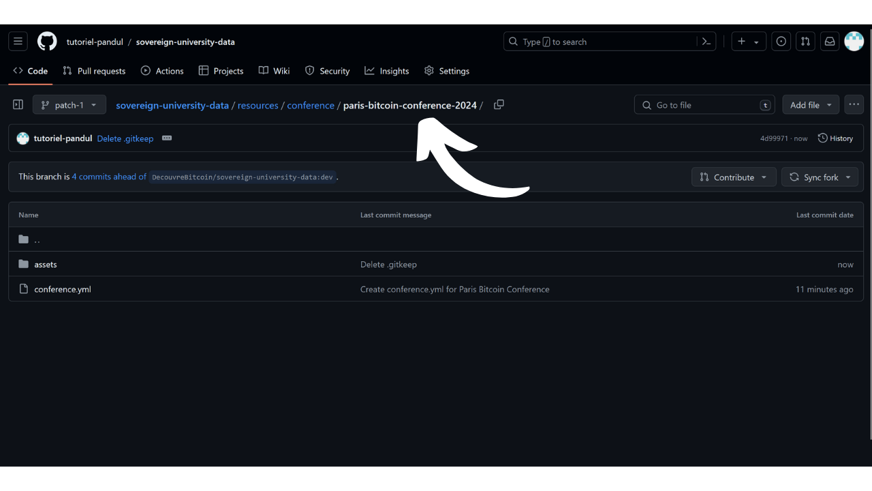This screenshot has height=491, width=872.
Task: Click the conference.yml file icon
Action: tap(24, 289)
